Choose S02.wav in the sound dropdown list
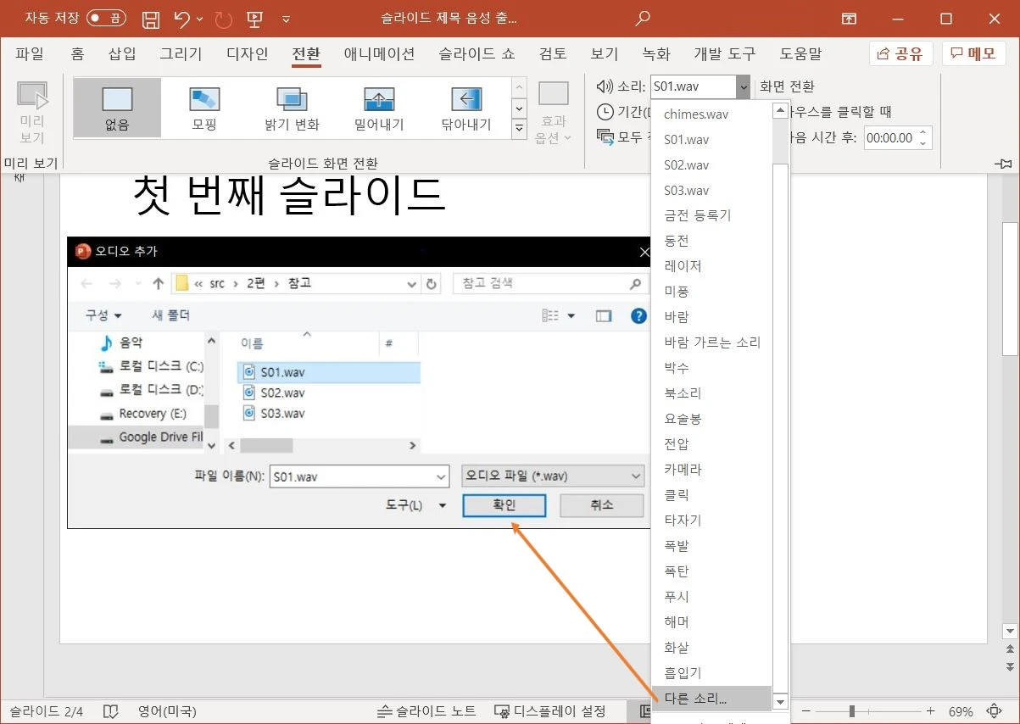Screen dimensions: 1020x724 tap(712, 164)
